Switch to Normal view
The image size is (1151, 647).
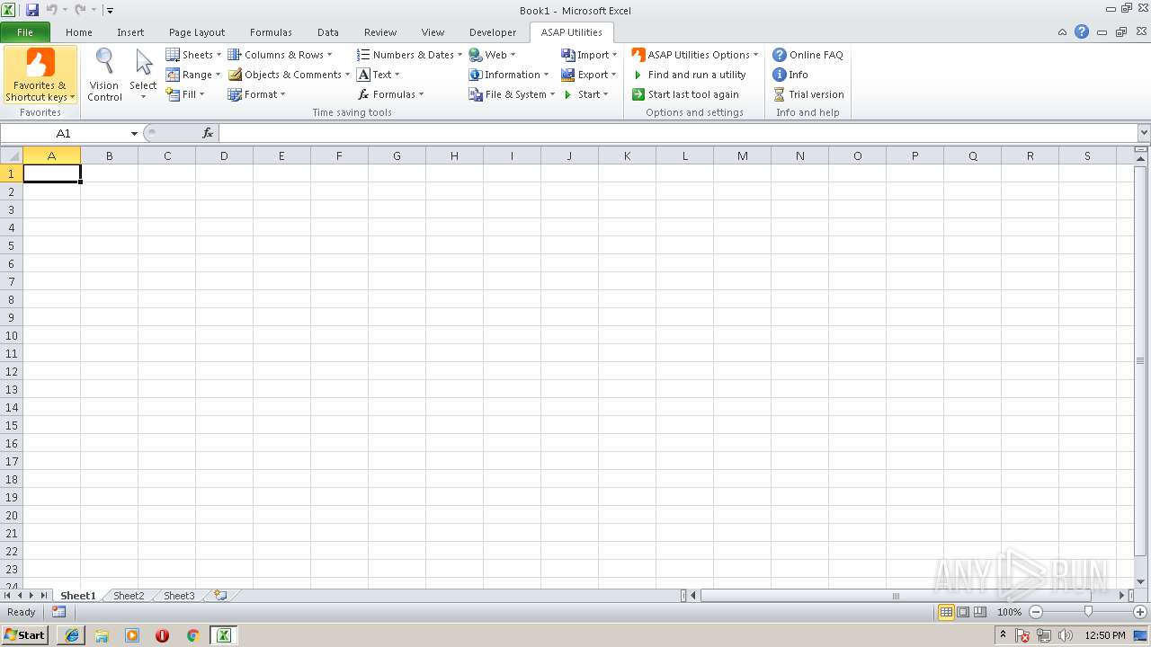[946, 612]
